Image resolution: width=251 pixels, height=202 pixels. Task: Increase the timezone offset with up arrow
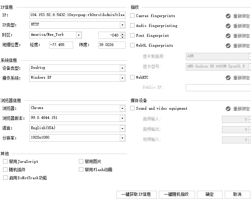pos(123,34)
